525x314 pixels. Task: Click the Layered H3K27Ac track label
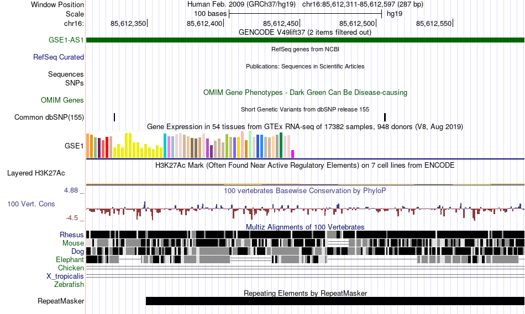(x=36, y=173)
